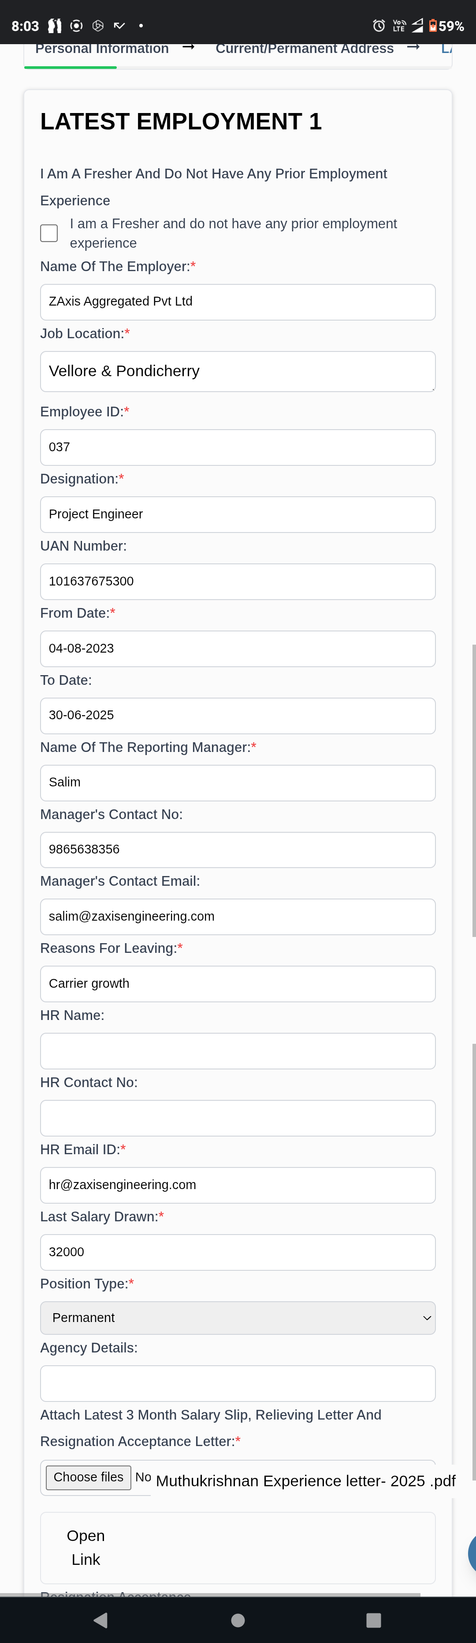Focus the To Date field

coord(238,715)
